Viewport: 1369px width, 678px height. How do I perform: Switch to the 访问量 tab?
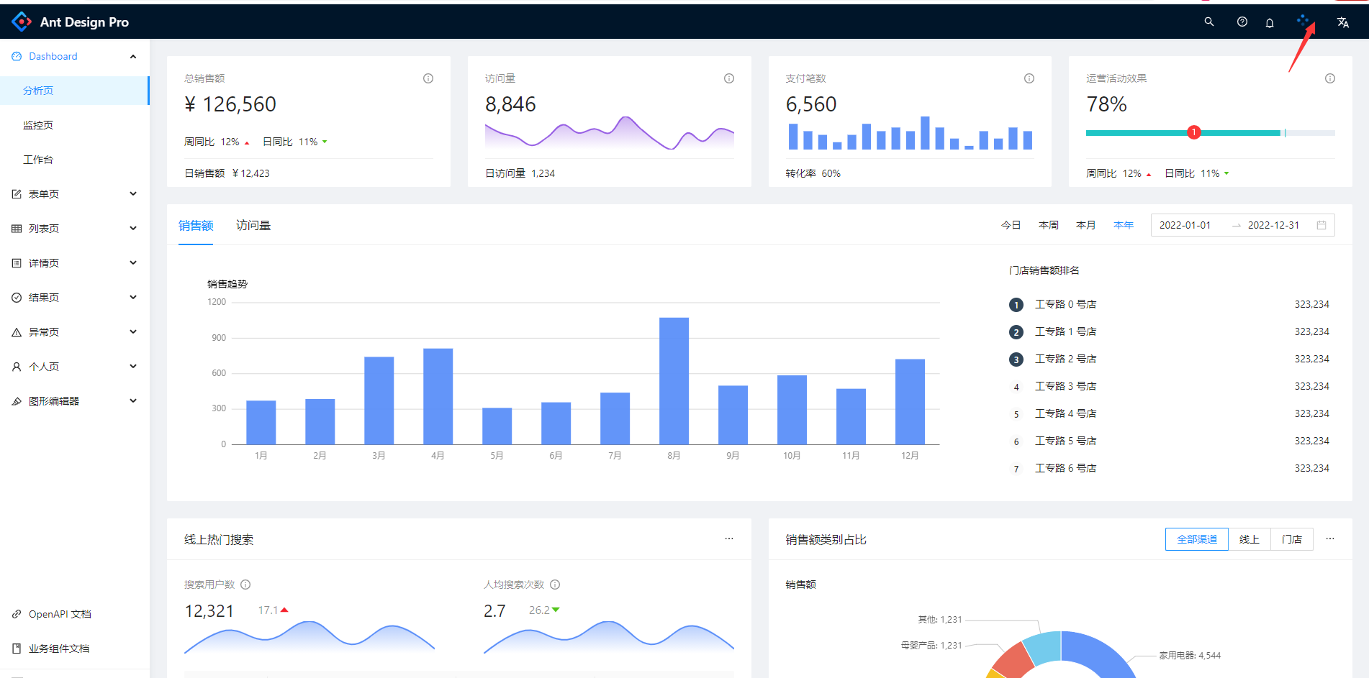253,226
